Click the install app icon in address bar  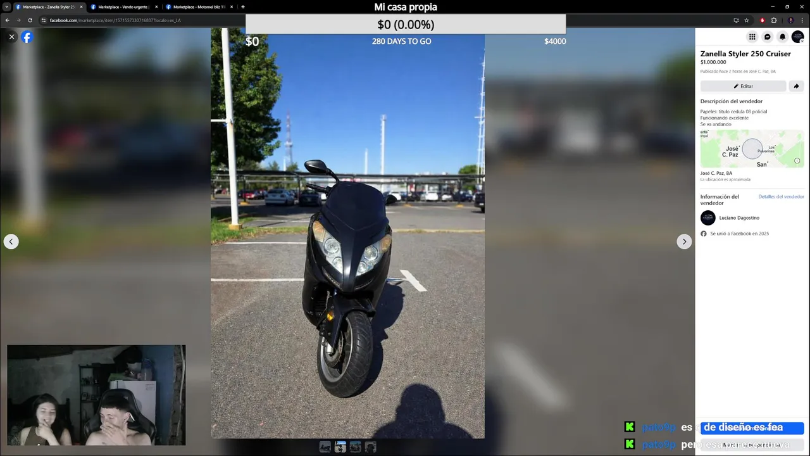736,20
